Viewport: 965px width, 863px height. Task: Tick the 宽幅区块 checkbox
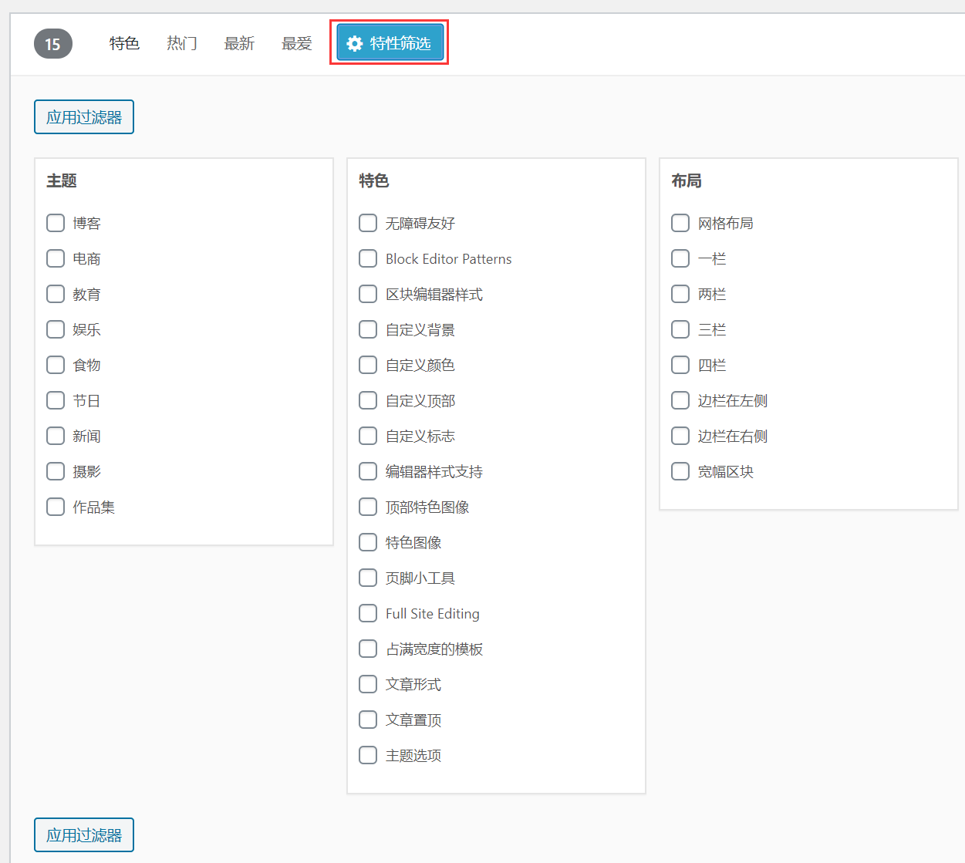click(680, 471)
